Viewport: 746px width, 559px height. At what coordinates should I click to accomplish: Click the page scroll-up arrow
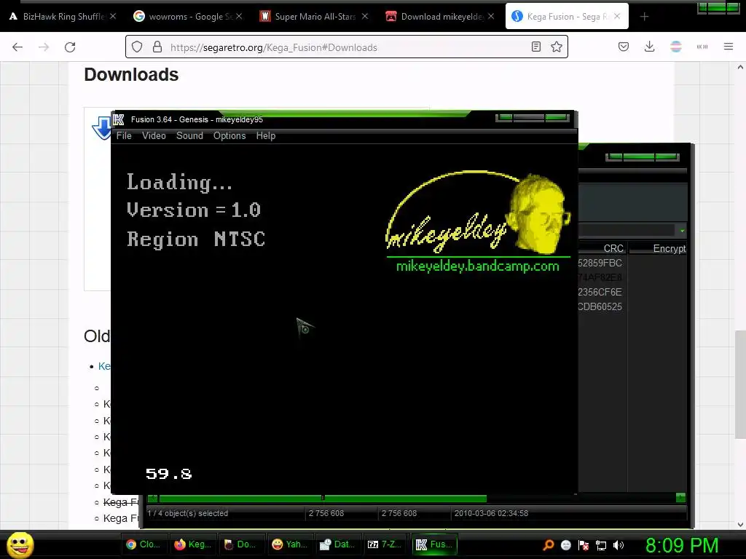click(x=740, y=68)
